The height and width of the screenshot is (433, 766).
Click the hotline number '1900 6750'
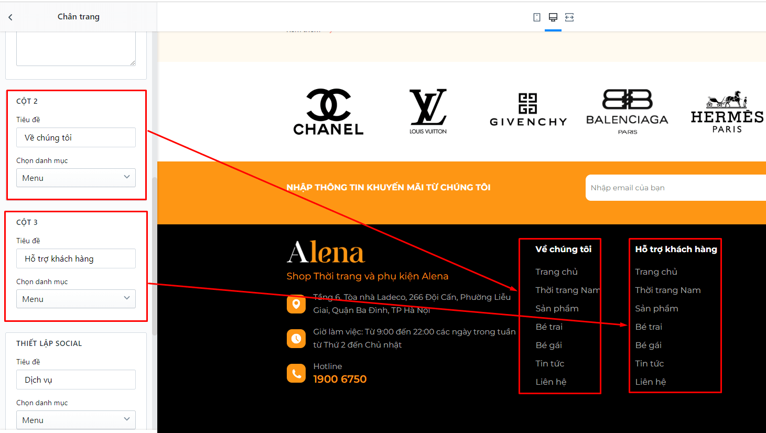pos(340,379)
